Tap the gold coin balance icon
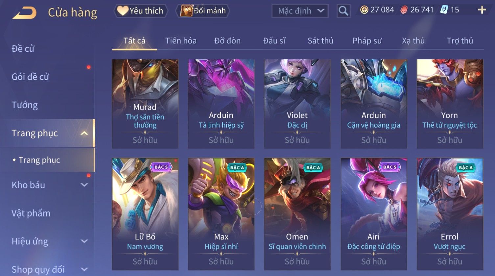This screenshot has height=276, width=495. pyautogui.click(x=364, y=10)
